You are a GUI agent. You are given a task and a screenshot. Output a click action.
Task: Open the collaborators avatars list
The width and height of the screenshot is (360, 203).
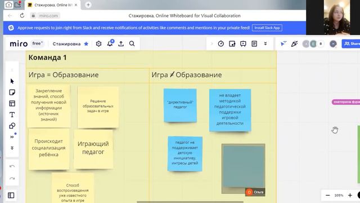click(313, 44)
